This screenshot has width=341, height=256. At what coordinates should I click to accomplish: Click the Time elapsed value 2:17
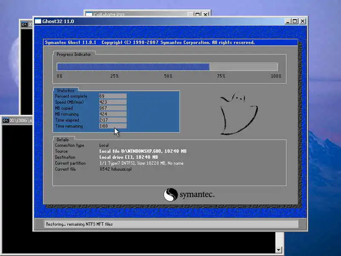click(x=113, y=120)
